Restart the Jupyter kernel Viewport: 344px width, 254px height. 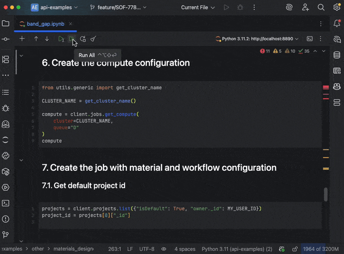[83, 39]
